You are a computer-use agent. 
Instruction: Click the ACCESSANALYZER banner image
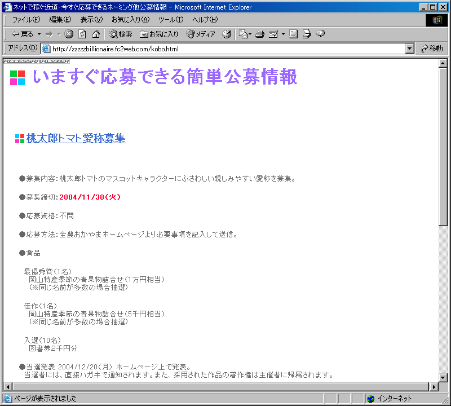pyautogui.click(x=37, y=61)
